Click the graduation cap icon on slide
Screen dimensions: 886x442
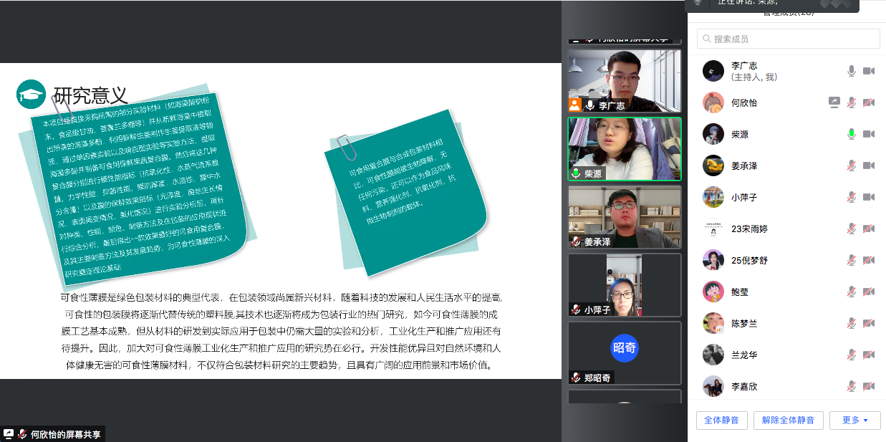(x=31, y=95)
